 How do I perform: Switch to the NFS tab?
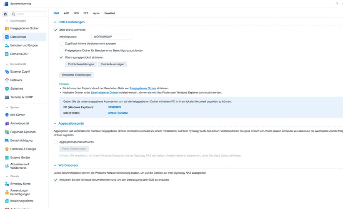76,13
